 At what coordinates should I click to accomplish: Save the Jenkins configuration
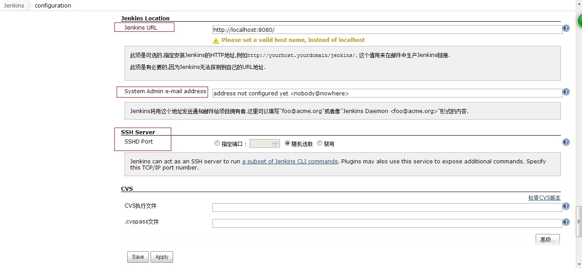coord(138,257)
